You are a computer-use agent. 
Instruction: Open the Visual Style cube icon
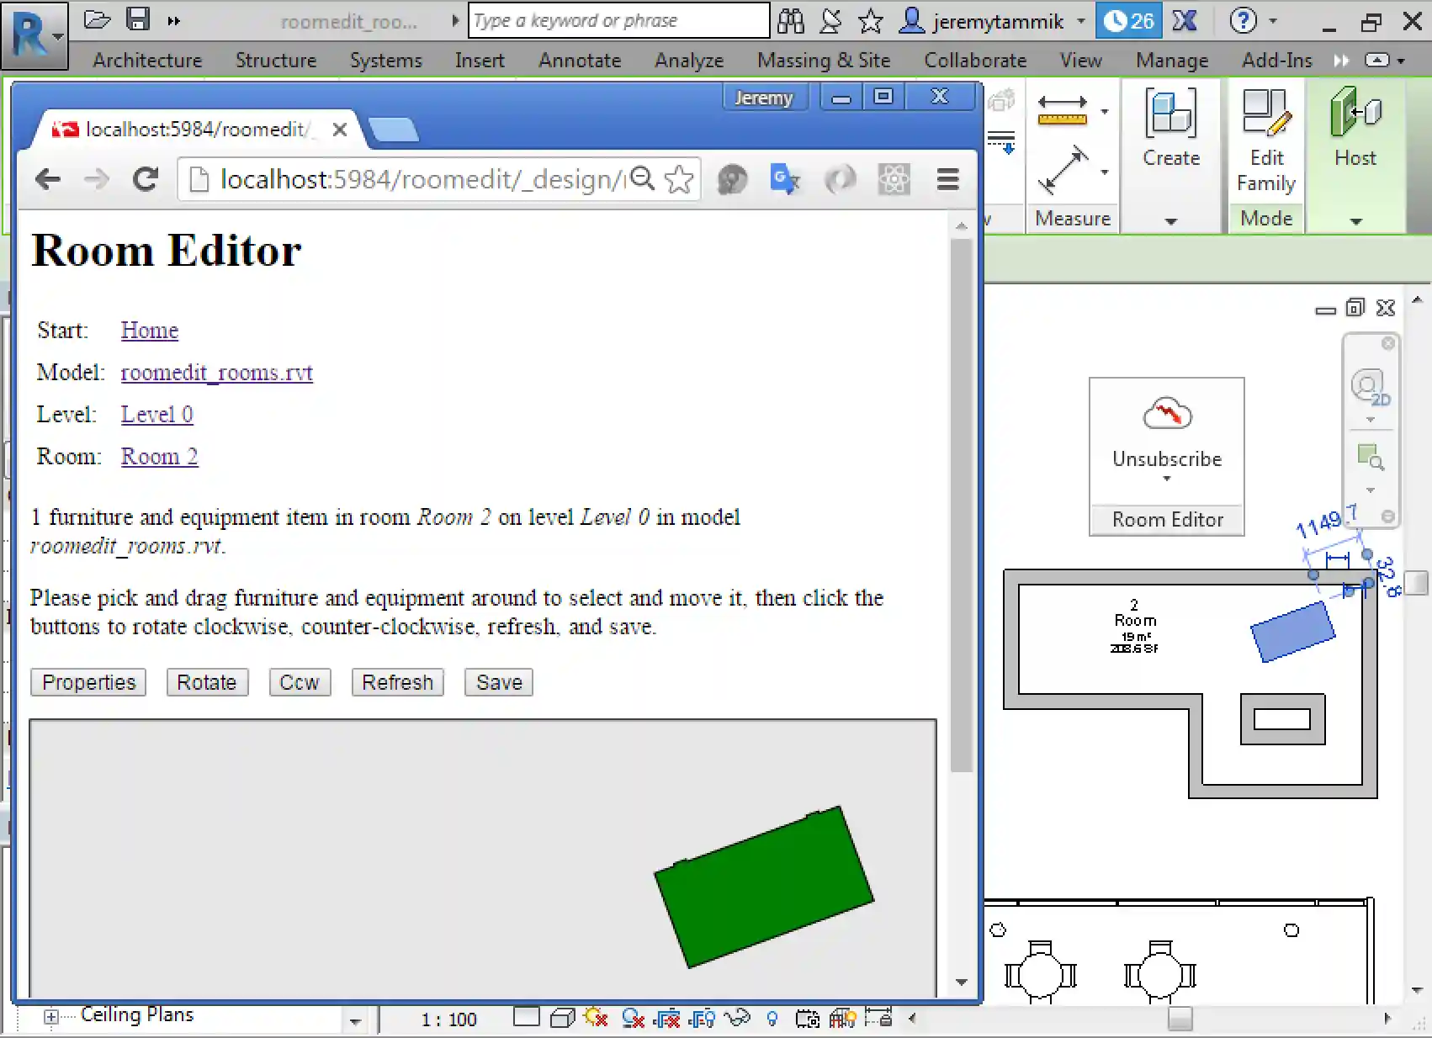pyautogui.click(x=562, y=1019)
